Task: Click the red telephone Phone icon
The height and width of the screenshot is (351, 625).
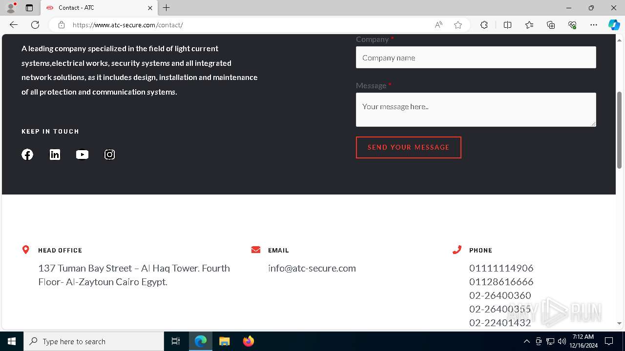Action: point(457,250)
